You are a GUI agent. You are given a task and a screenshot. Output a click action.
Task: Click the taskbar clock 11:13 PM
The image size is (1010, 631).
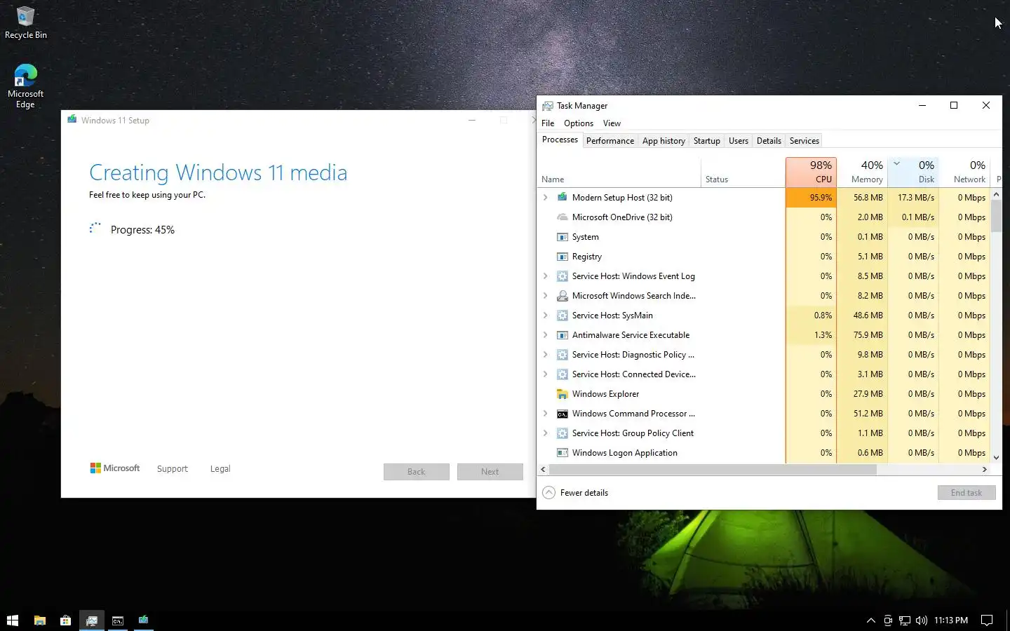pyautogui.click(x=950, y=620)
